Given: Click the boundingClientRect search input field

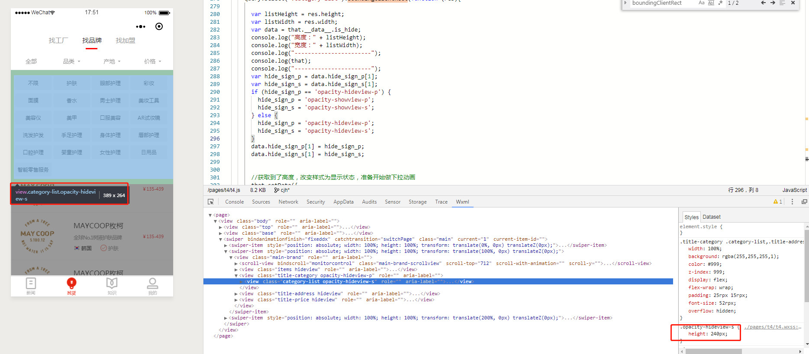Looking at the screenshot, I should (662, 3).
